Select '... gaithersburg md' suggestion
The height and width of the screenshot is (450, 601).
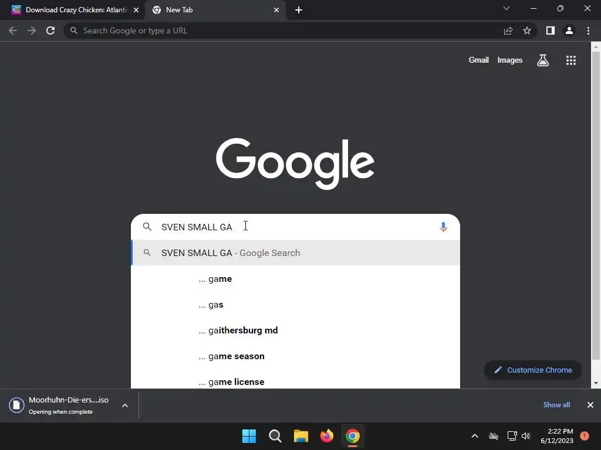coord(296,330)
